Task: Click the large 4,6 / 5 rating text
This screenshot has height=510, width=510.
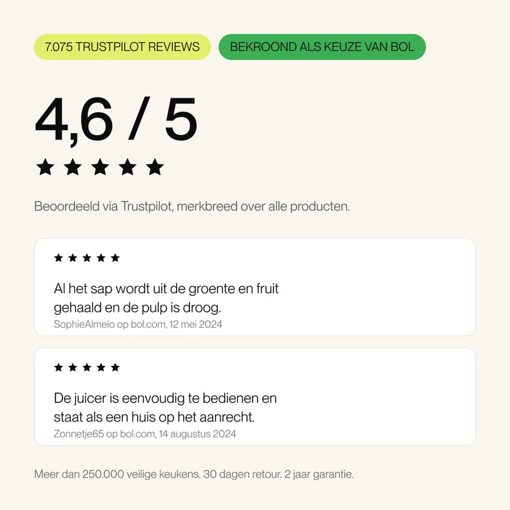Action: [x=116, y=120]
